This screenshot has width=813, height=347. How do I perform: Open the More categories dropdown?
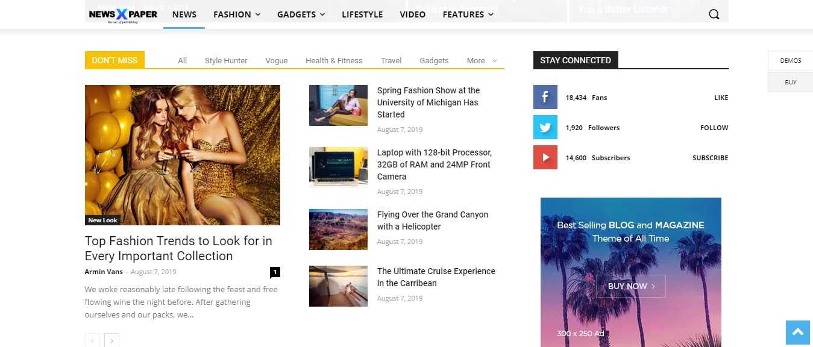pyautogui.click(x=482, y=61)
